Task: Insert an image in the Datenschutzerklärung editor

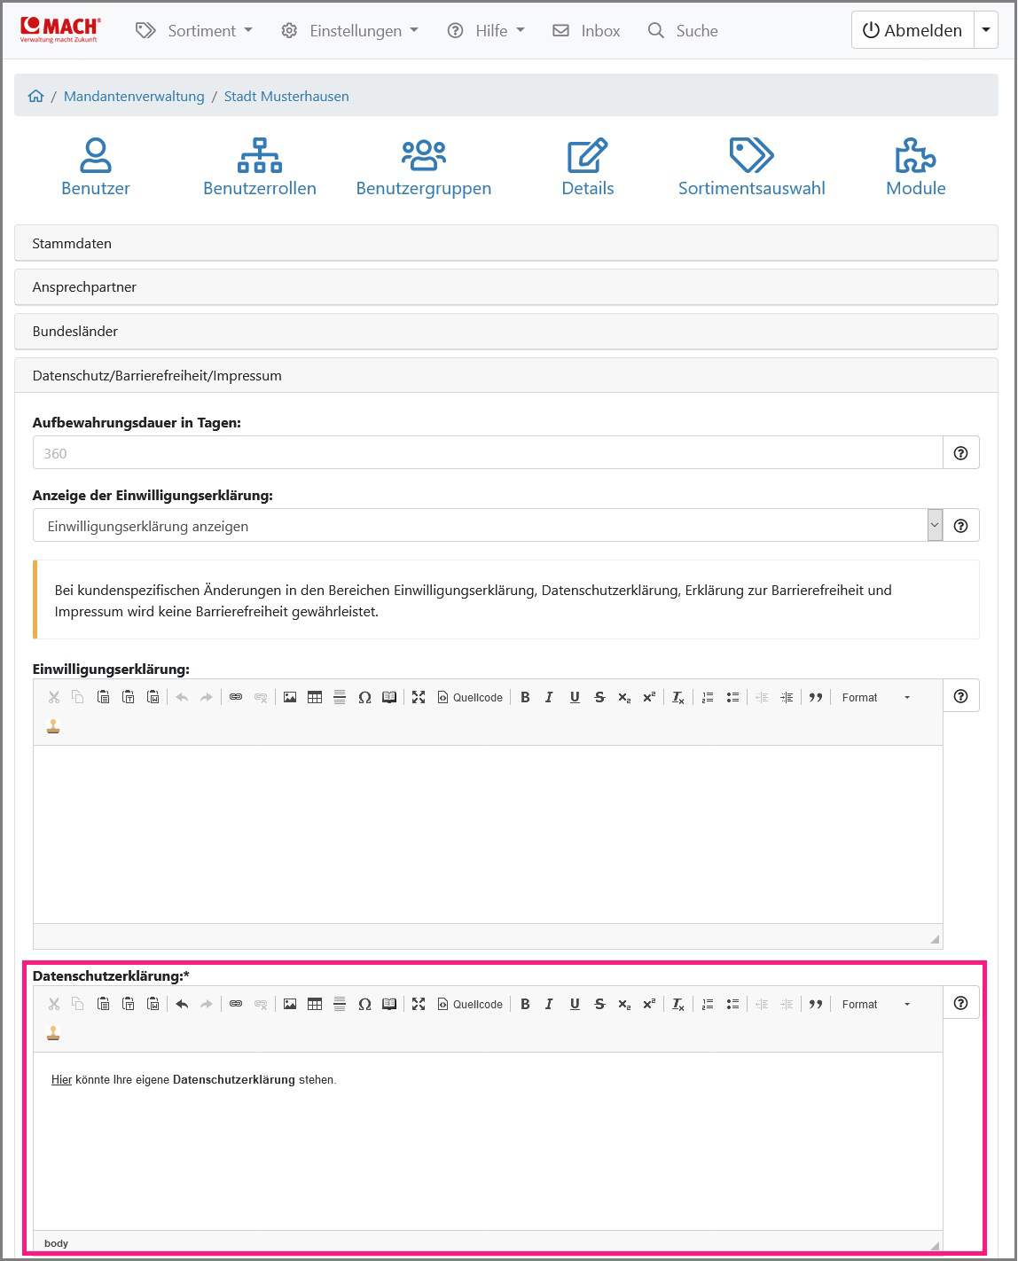Action: 289,1004
